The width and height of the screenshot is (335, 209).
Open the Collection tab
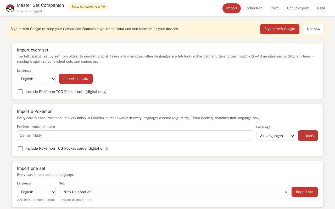[x=254, y=8]
